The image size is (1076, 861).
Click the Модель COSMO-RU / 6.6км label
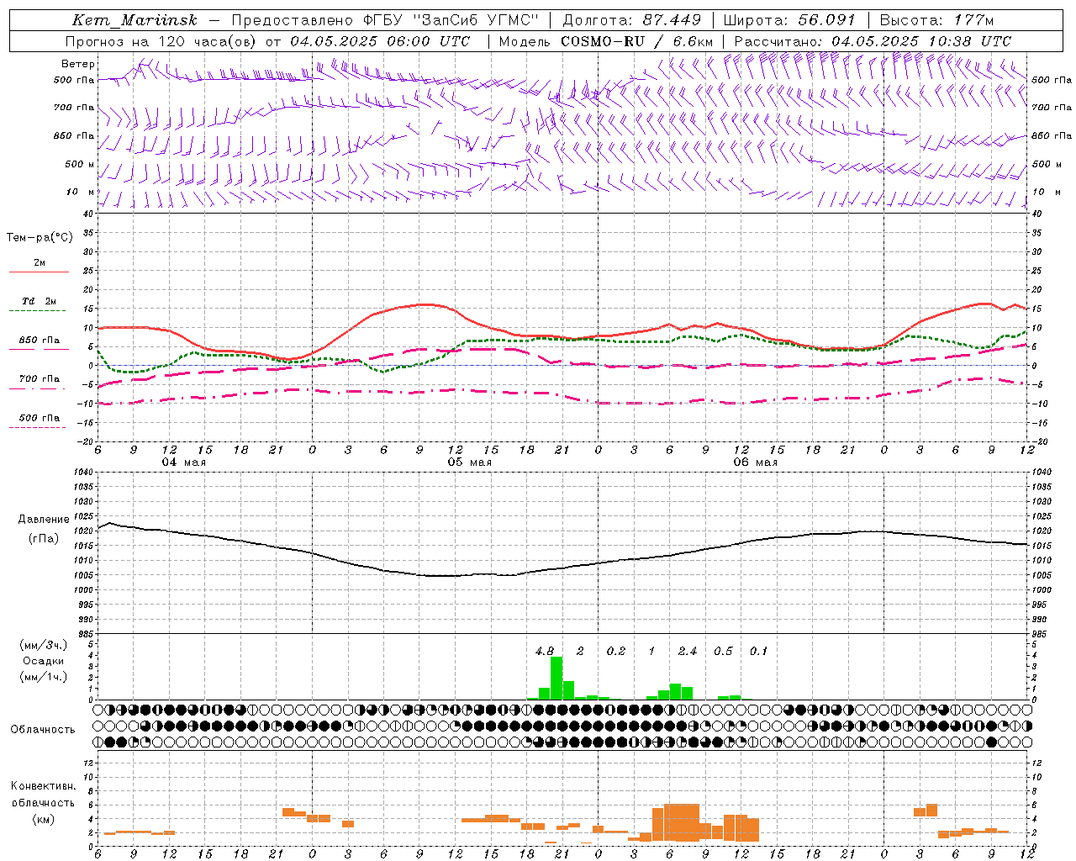(x=606, y=41)
